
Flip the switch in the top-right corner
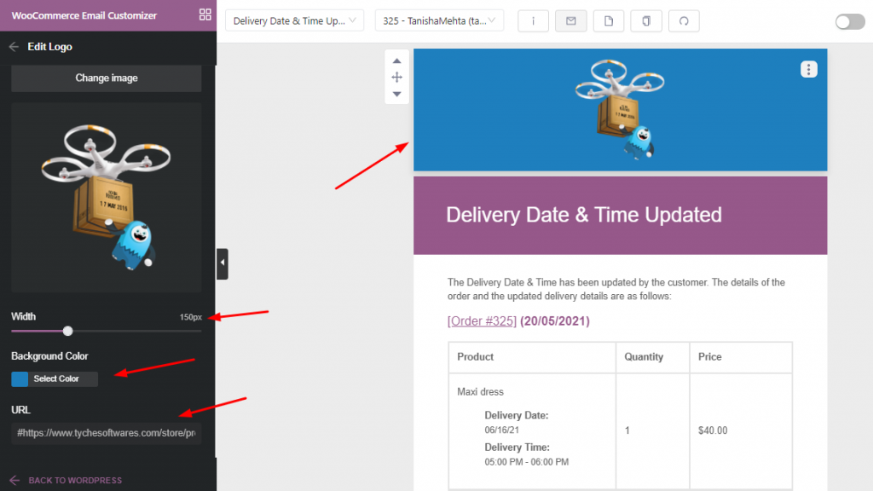coord(849,21)
